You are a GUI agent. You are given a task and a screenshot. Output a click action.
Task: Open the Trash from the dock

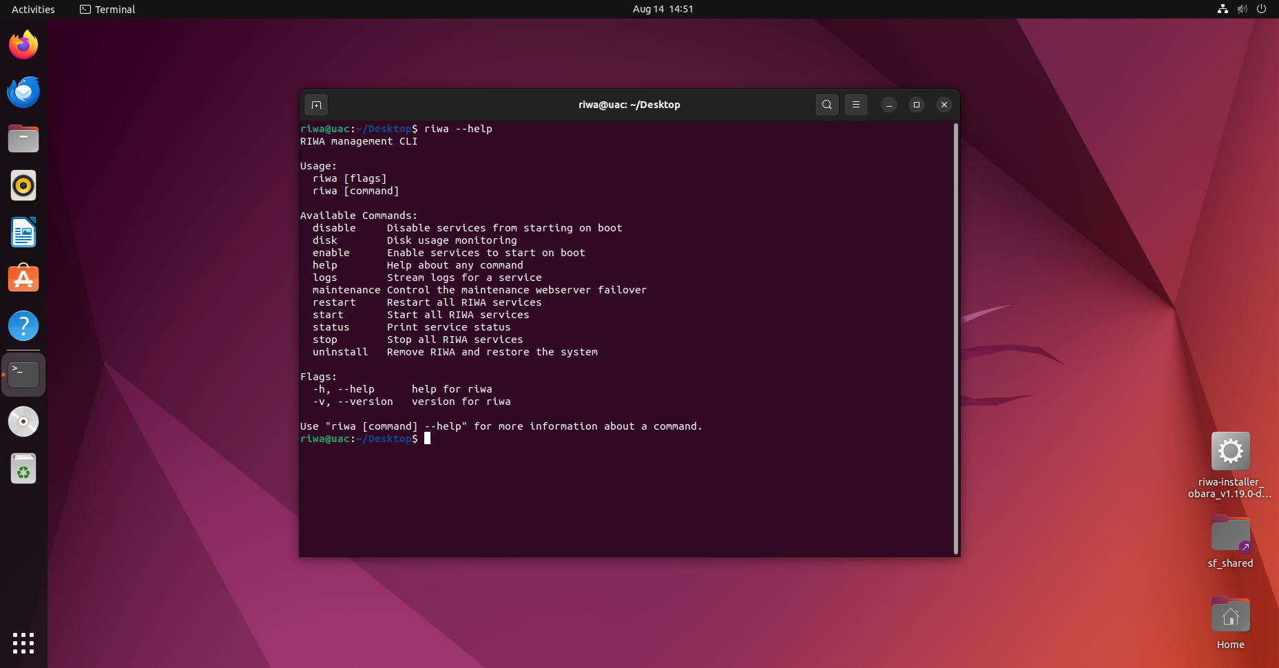(x=23, y=468)
